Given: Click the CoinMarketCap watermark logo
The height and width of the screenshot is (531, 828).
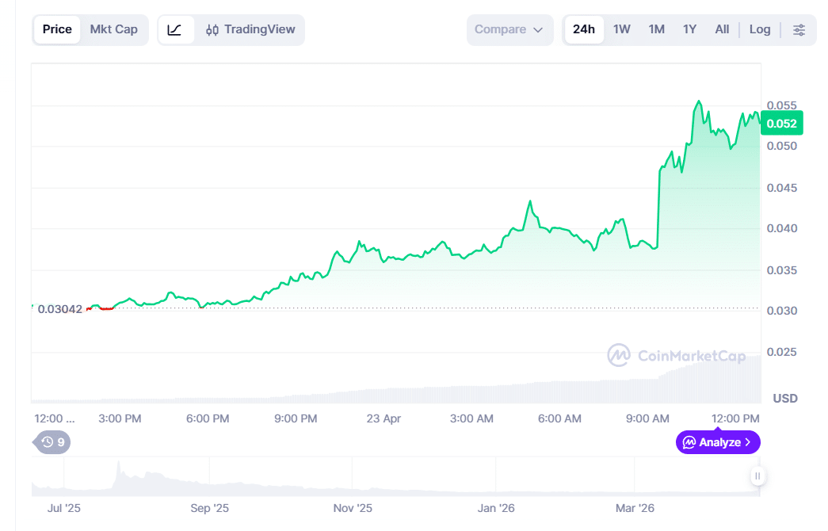Looking at the screenshot, I should 677,356.
